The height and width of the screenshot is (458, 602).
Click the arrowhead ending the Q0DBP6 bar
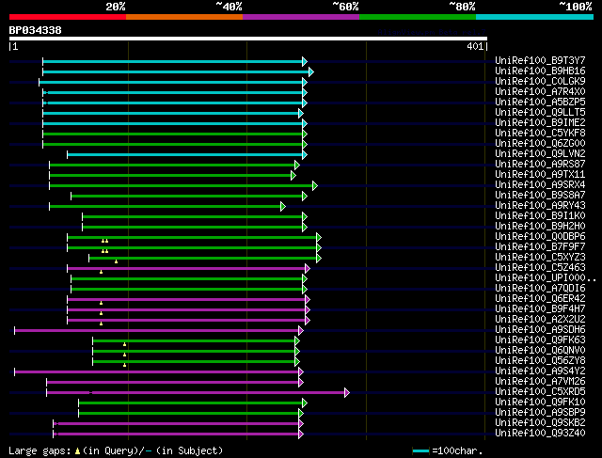319,238
